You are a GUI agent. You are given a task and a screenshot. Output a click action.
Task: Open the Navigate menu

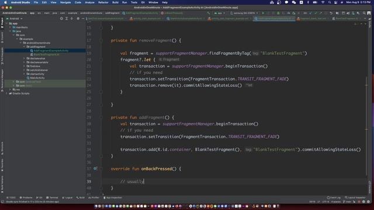[65, 2]
